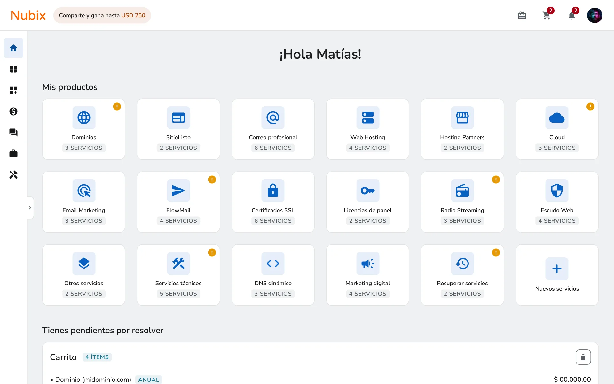Viewport: 614px width, 384px height.
Task: Click the warning badge on Dominios card
Action: (117, 107)
